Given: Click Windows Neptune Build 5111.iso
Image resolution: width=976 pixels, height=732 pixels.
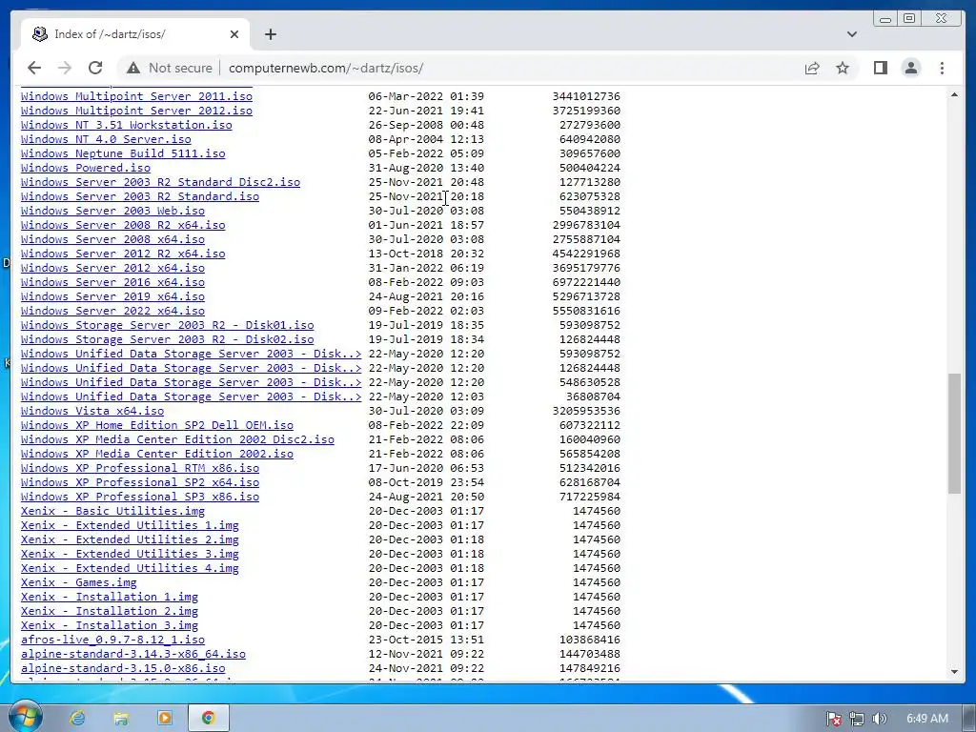Looking at the screenshot, I should click(x=123, y=153).
